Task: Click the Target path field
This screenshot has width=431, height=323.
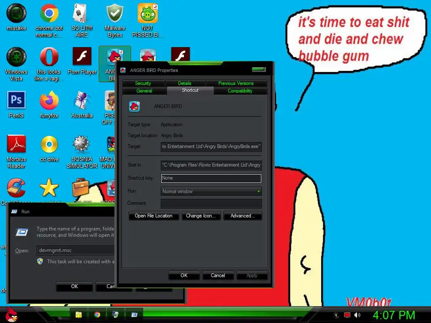Action: pyautogui.click(x=211, y=147)
